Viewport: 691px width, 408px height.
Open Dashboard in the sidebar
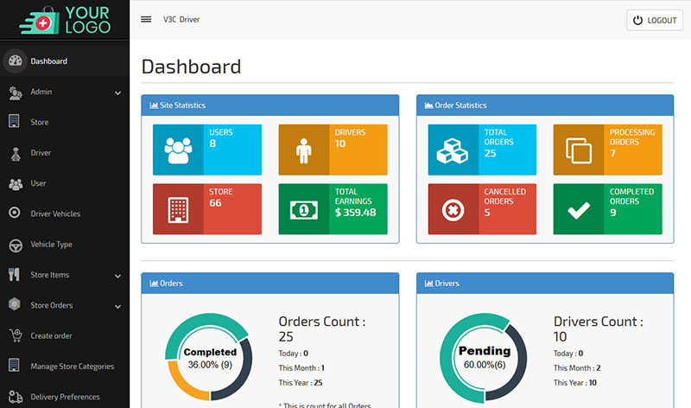pyautogui.click(x=65, y=61)
